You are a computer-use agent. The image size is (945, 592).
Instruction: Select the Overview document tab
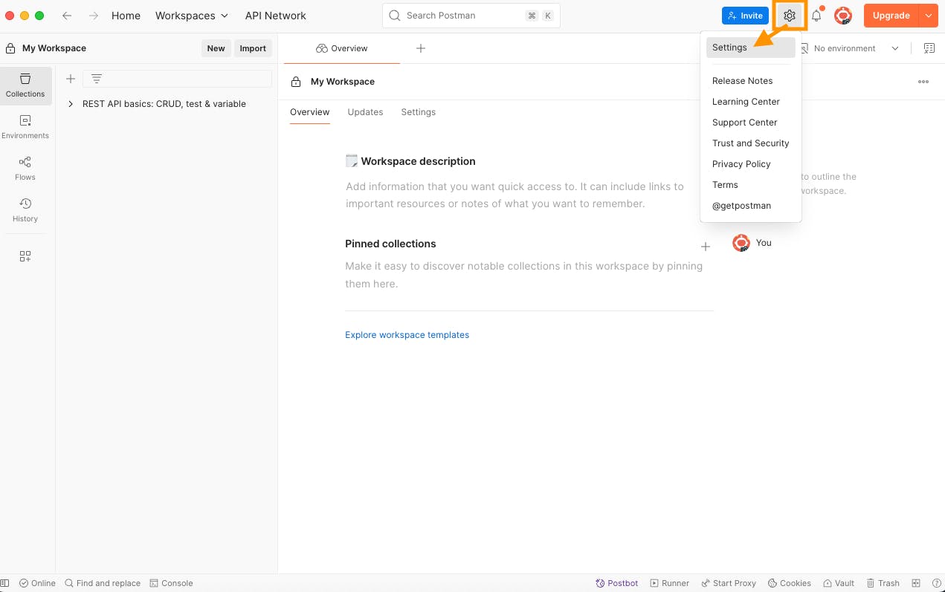coord(342,48)
